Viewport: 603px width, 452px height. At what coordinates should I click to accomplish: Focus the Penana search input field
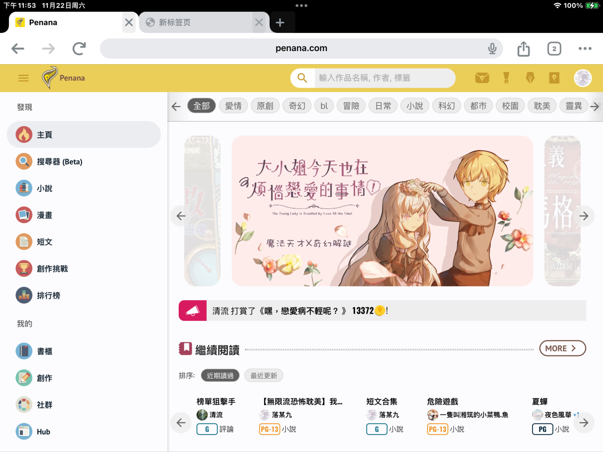tap(385, 78)
